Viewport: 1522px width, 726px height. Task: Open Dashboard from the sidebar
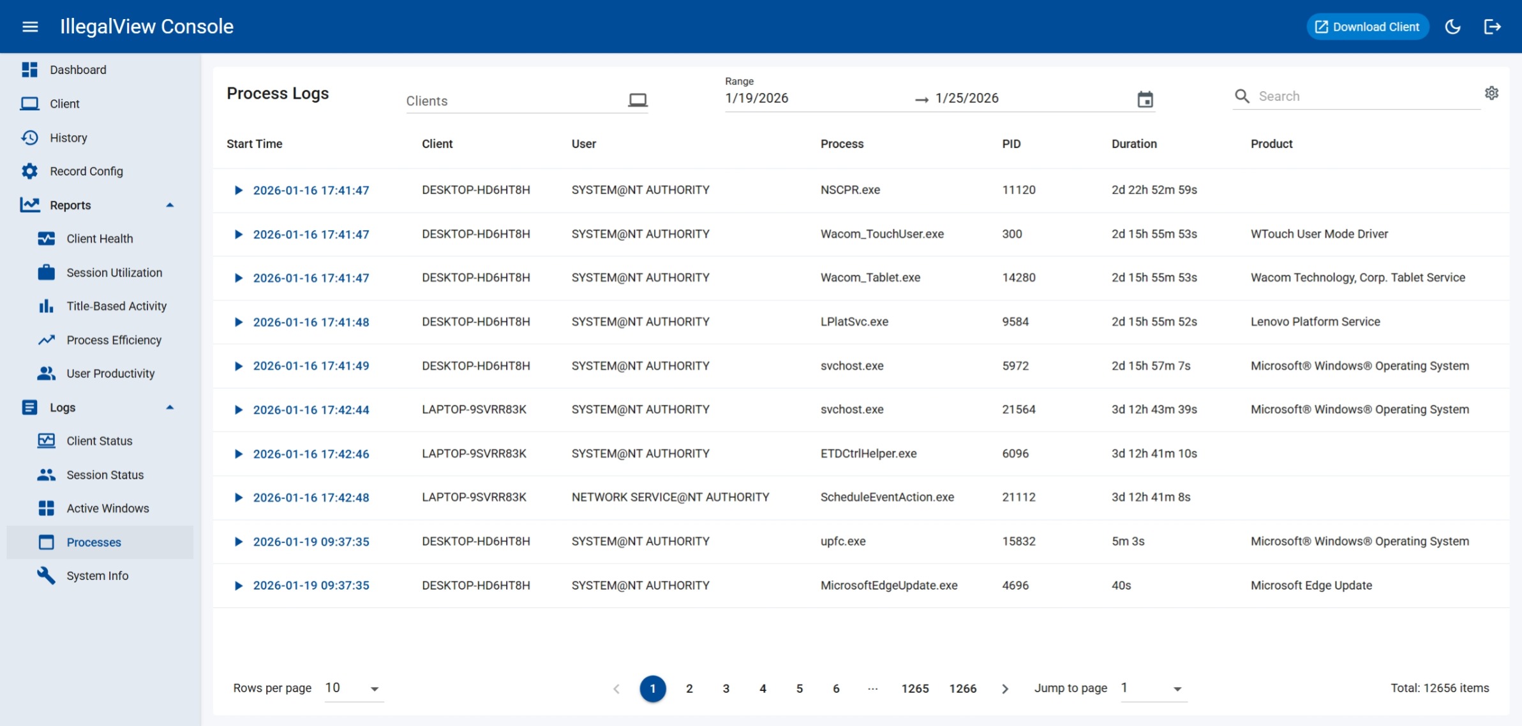[78, 69]
